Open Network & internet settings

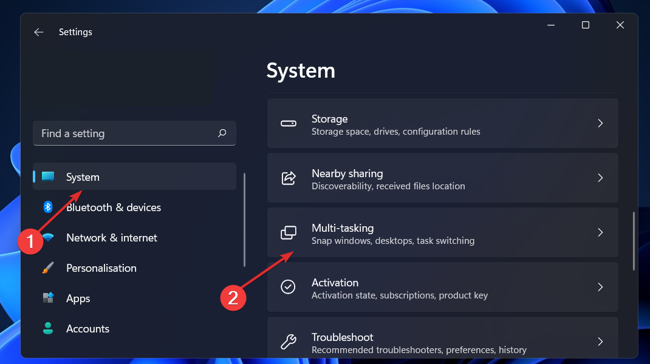point(112,238)
